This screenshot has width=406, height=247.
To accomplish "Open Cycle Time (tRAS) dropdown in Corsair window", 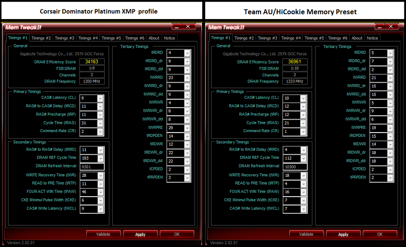I will click(x=100, y=123).
